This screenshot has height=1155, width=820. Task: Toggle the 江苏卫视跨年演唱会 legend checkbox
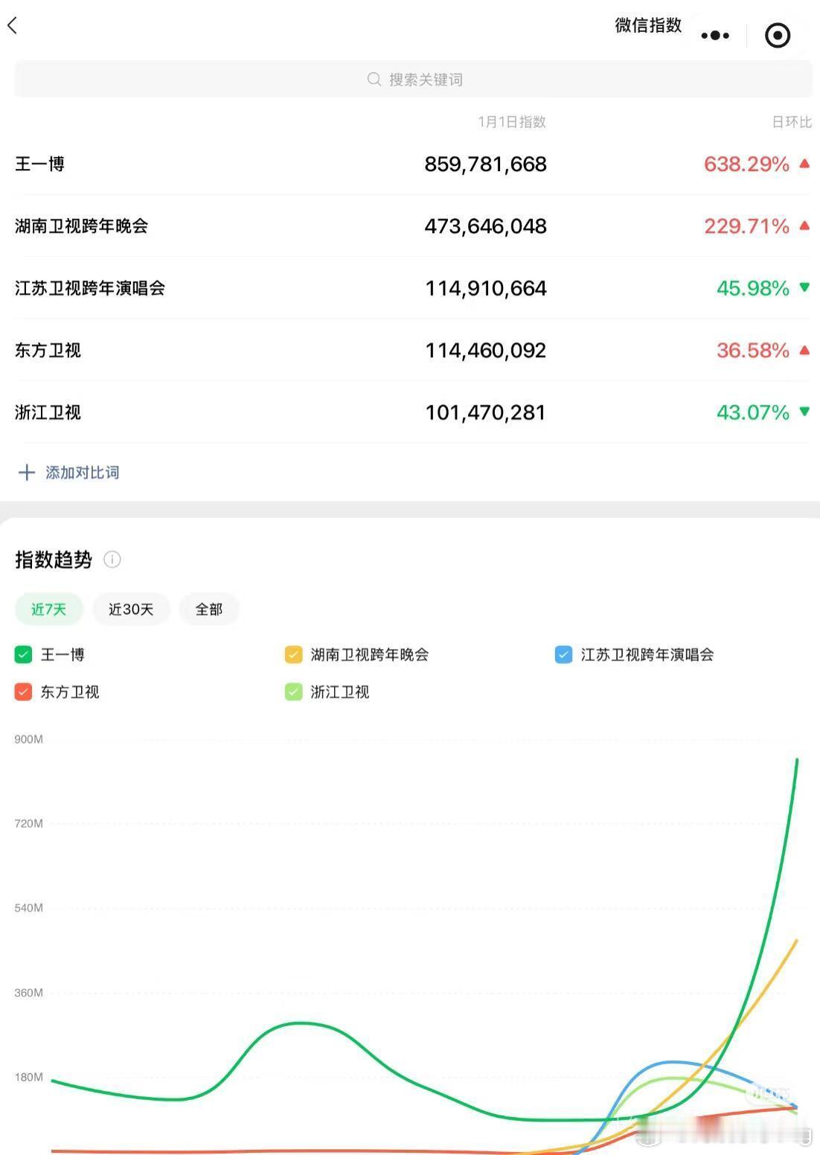[564, 655]
